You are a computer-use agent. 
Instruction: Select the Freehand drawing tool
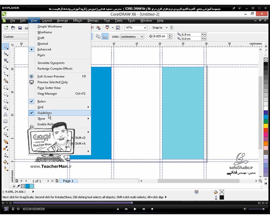(x=5, y=74)
